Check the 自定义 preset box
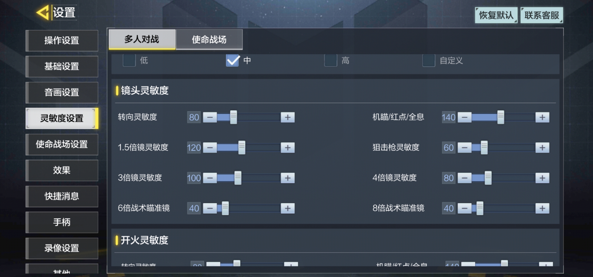Image resolution: width=593 pixels, height=277 pixels. click(429, 61)
